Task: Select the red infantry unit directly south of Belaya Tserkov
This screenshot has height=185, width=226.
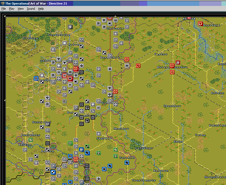Action: click(172, 72)
